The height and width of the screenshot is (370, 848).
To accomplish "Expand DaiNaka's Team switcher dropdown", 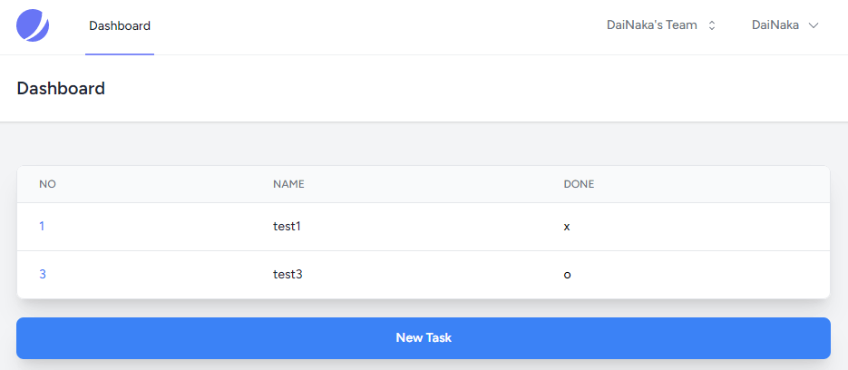I will coord(661,24).
